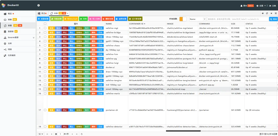Check the safeline-bridge row checkbox
This screenshot has width=278, height=136.
45,33
